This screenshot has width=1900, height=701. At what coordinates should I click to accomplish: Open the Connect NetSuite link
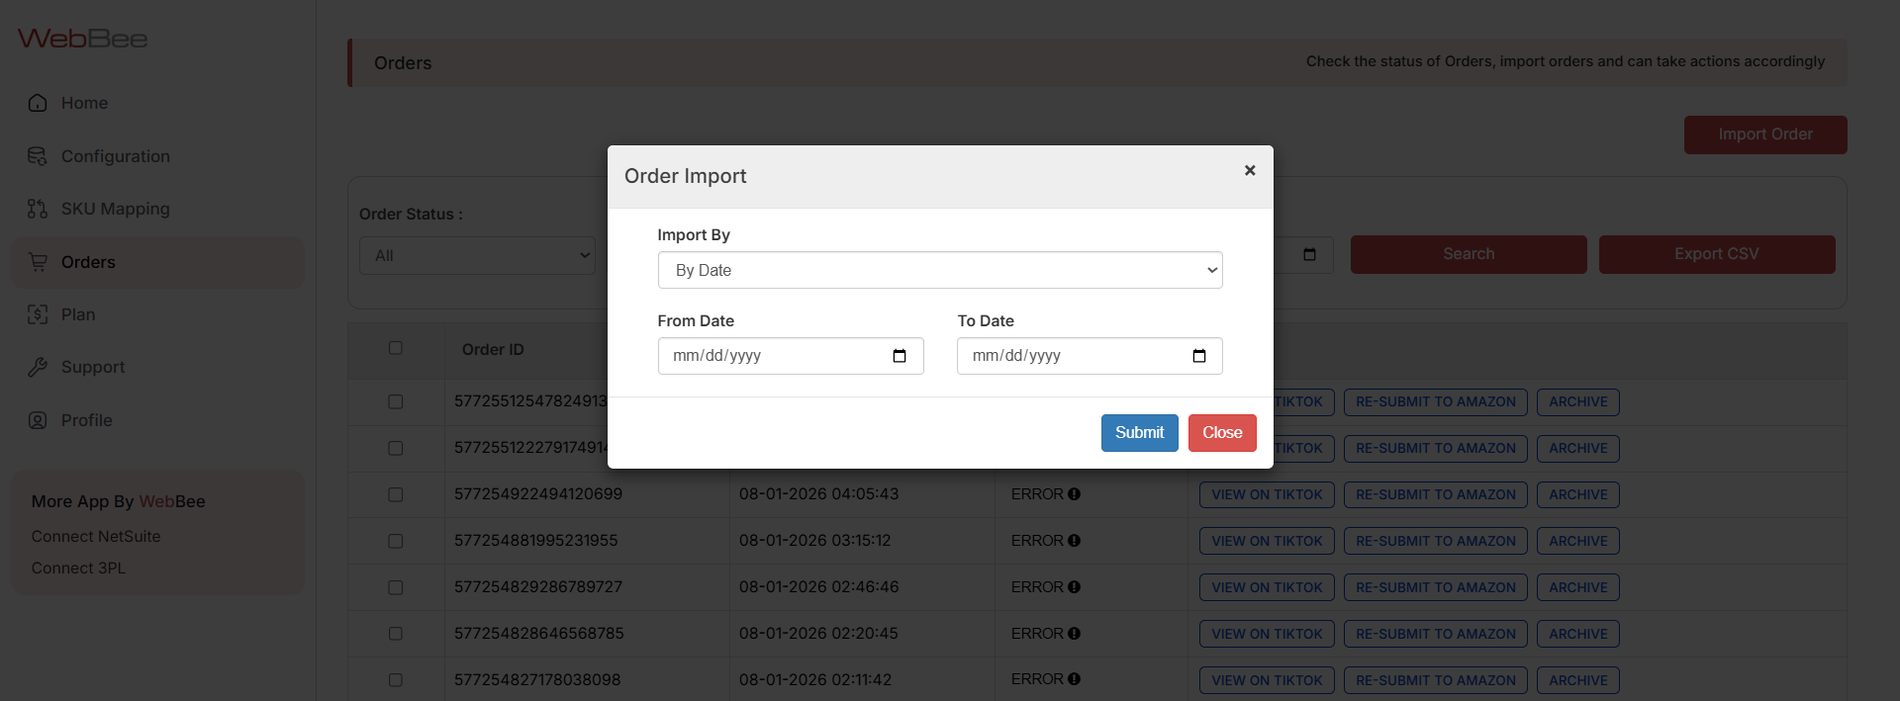[96, 536]
